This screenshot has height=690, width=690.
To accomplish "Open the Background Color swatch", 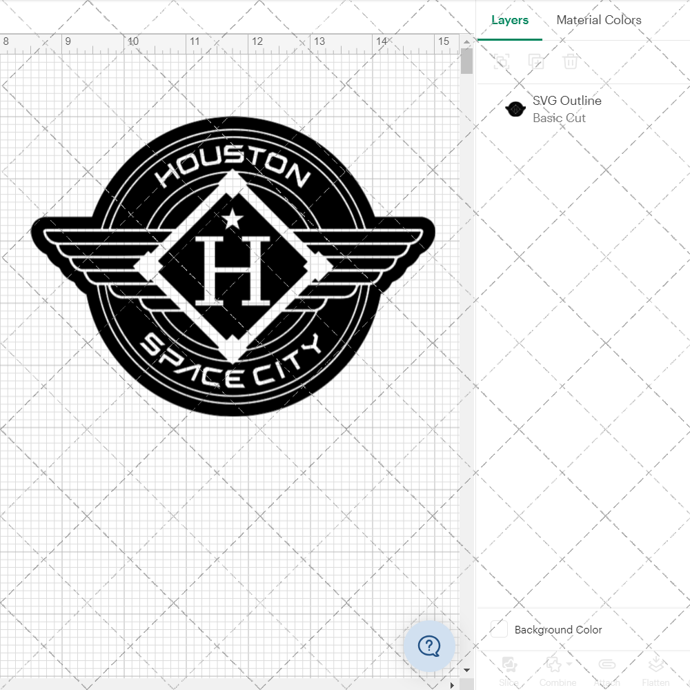I will (x=499, y=629).
